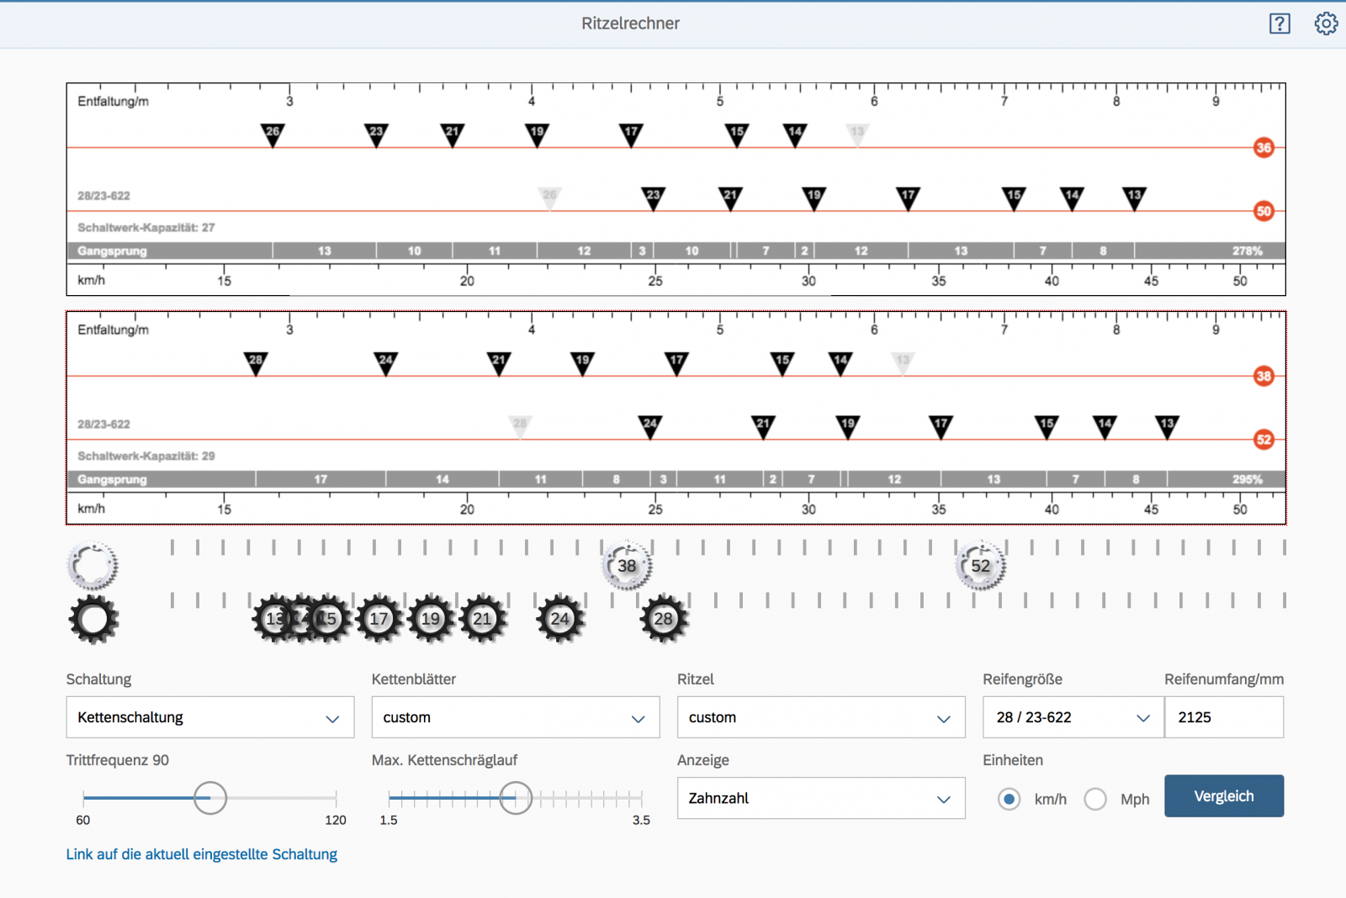This screenshot has width=1346, height=898.
Task: Select the 38-tooth chainring gear
Action: (x=627, y=566)
